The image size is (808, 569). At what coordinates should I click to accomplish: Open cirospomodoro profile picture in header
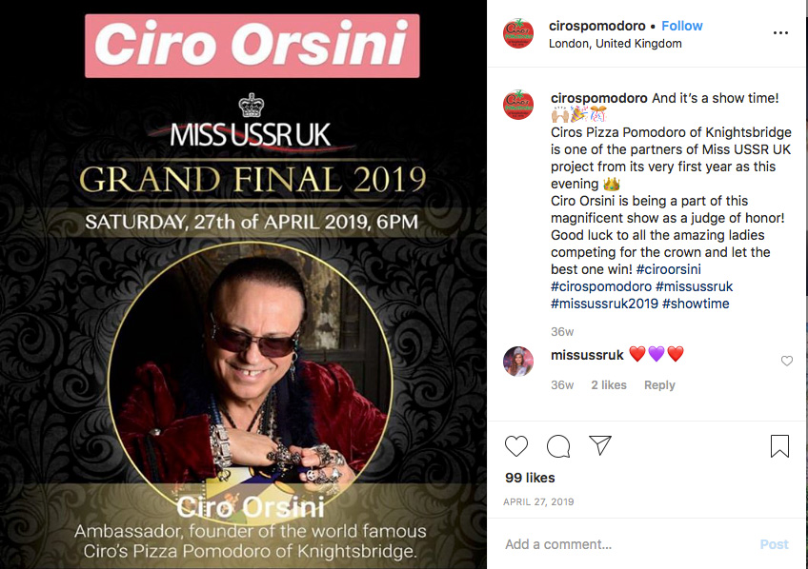click(518, 33)
